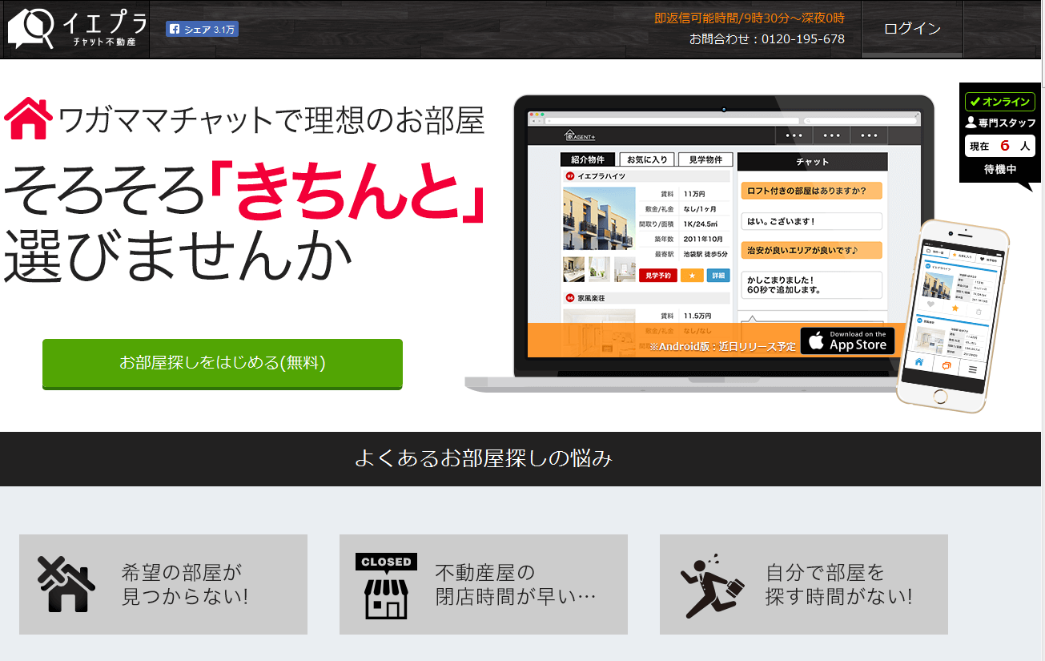Click the イエプラハイツ building photo

[x=599, y=219]
